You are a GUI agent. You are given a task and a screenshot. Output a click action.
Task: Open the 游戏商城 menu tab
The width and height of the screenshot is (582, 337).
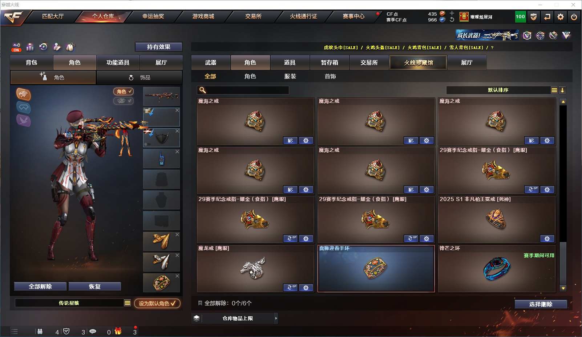203,16
